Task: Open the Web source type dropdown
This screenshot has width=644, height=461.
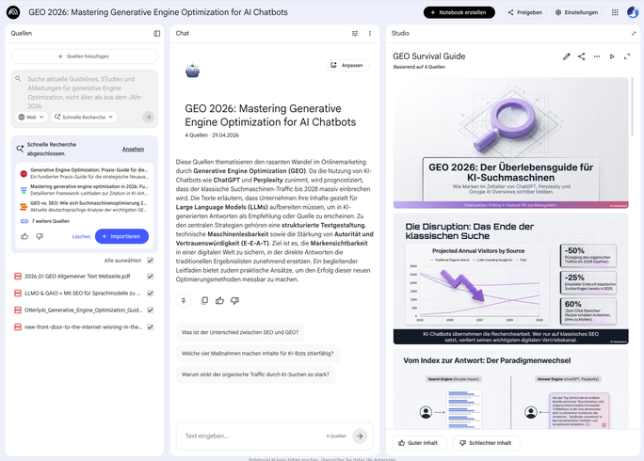Action: point(31,117)
